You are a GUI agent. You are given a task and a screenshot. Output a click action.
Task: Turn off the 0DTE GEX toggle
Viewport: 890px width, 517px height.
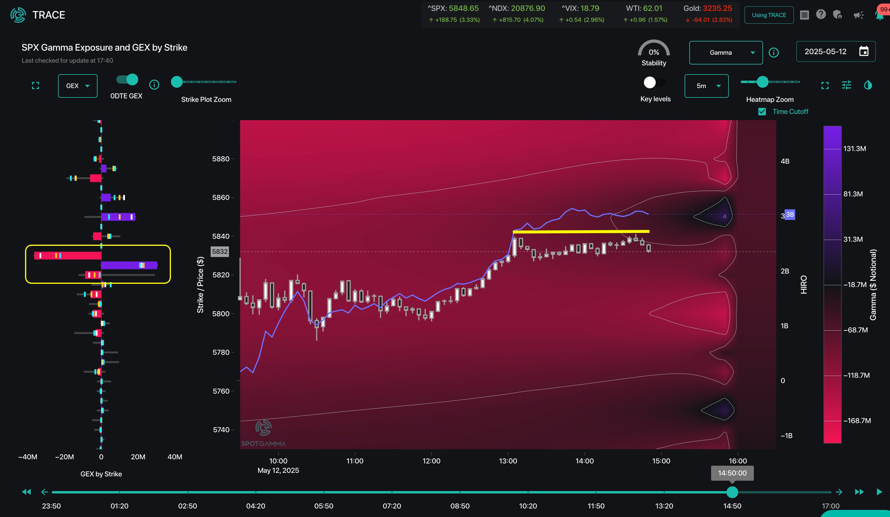pyautogui.click(x=128, y=80)
